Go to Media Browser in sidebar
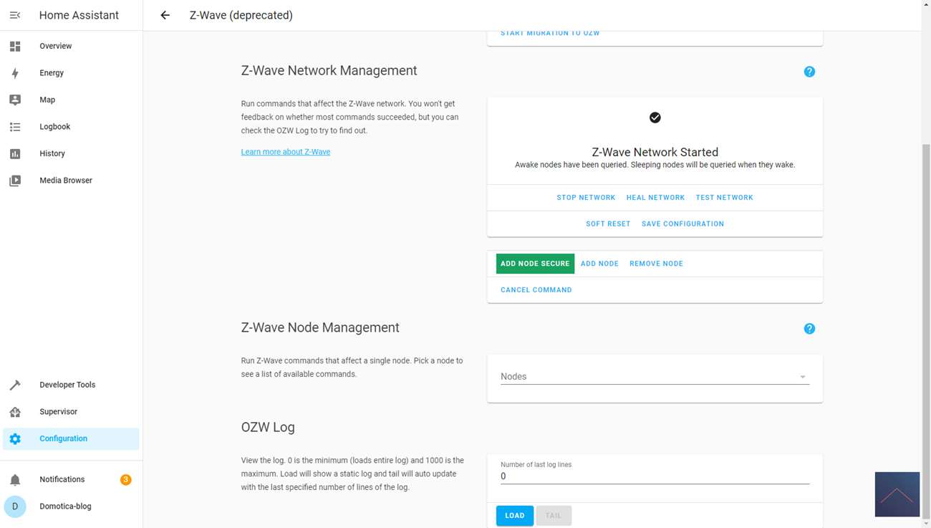The height and width of the screenshot is (528, 931). tap(66, 181)
